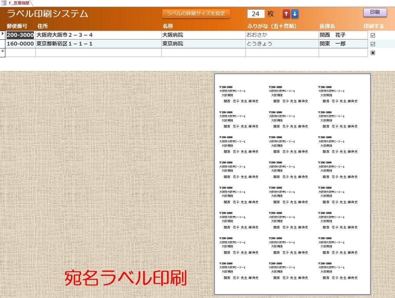Screen dimensions: 395x298
Task: Click name cell 東京病院
Action: pyautogui.click(x=203, y=44)
